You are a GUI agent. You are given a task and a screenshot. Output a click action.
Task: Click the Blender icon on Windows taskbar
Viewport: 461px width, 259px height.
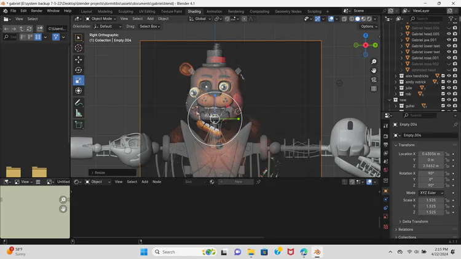pos(317,252)
